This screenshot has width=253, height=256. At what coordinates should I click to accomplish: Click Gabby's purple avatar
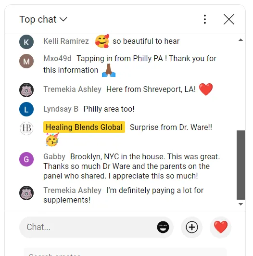tap(26, 159)
